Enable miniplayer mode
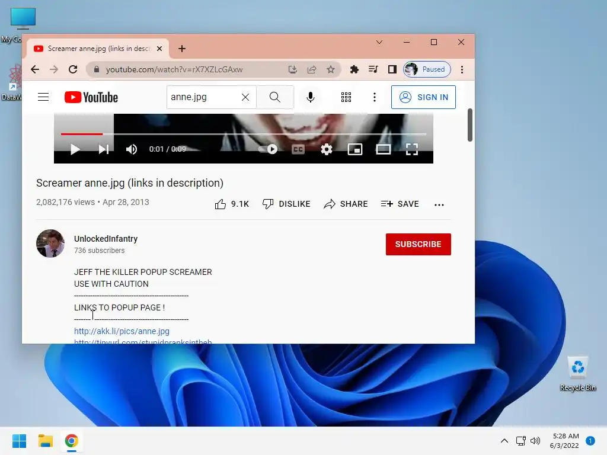 [x=355, y=149]
